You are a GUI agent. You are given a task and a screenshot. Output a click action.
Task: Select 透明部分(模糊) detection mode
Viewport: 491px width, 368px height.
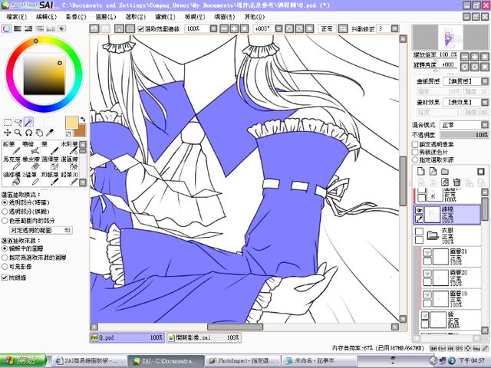(7, 209)
